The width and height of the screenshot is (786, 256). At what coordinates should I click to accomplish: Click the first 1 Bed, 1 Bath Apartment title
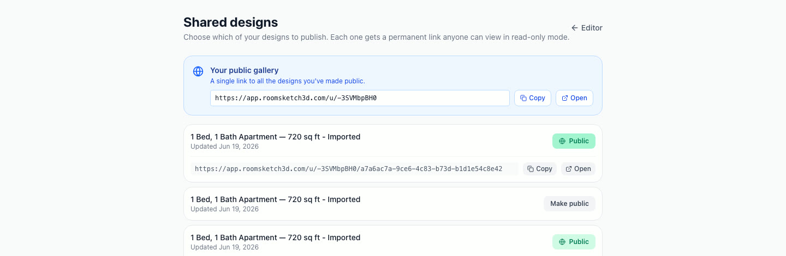point(276,137)
